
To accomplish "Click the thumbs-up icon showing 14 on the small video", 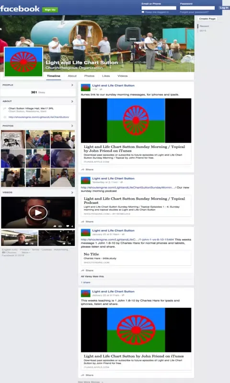I will (64, 244).
